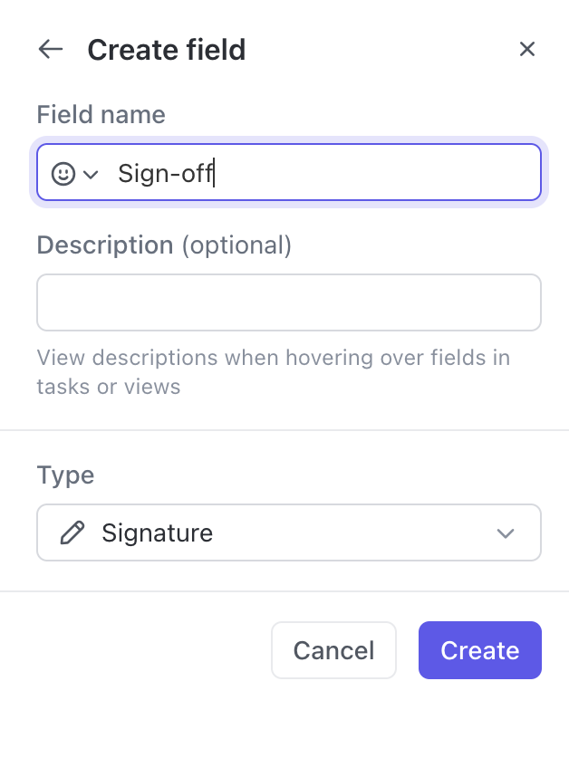Open the smiley emoji icon picker
The width and height of the screenshot is (569, 777).
pos(63,174)
